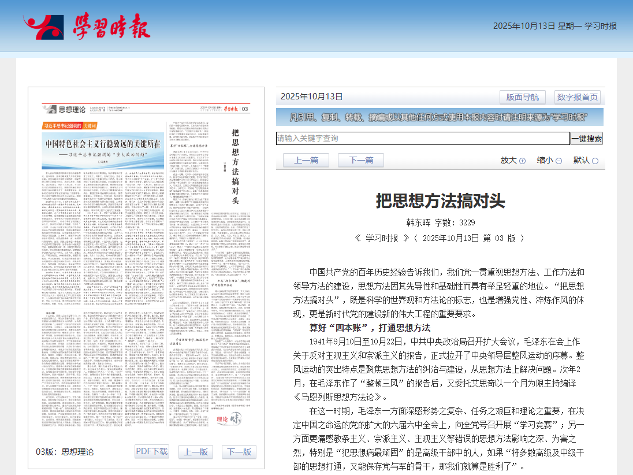Open 中国特色社会主义行稳致远 article in thumbnail
The image size is (633, 475).
point(103,145)
